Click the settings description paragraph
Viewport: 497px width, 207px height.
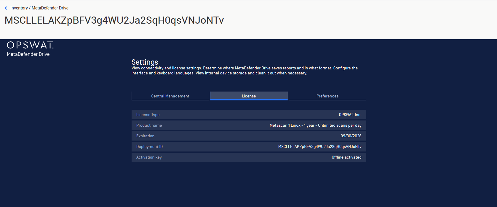[244, 71]
